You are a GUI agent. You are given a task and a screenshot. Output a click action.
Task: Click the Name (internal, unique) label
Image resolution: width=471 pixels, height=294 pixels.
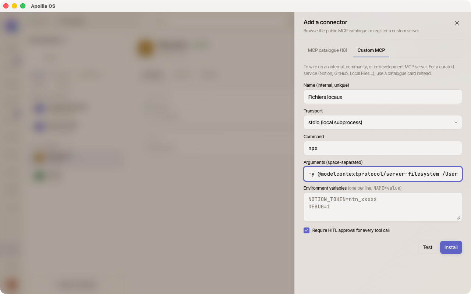[326, 85]
